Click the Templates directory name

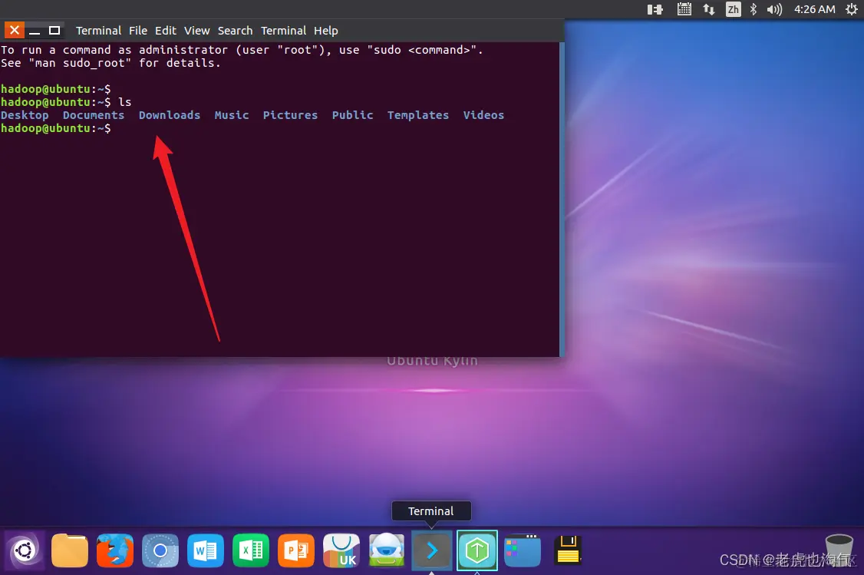pyautogui.click(x=417, y=115)
